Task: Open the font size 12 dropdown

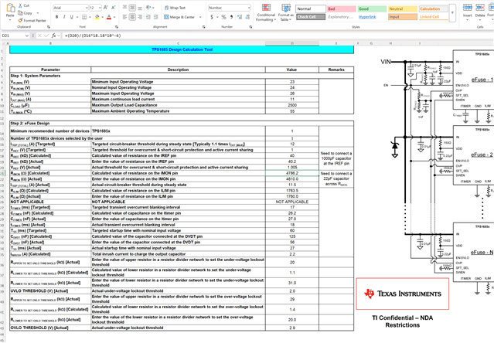Action: (x=100, y=8)
